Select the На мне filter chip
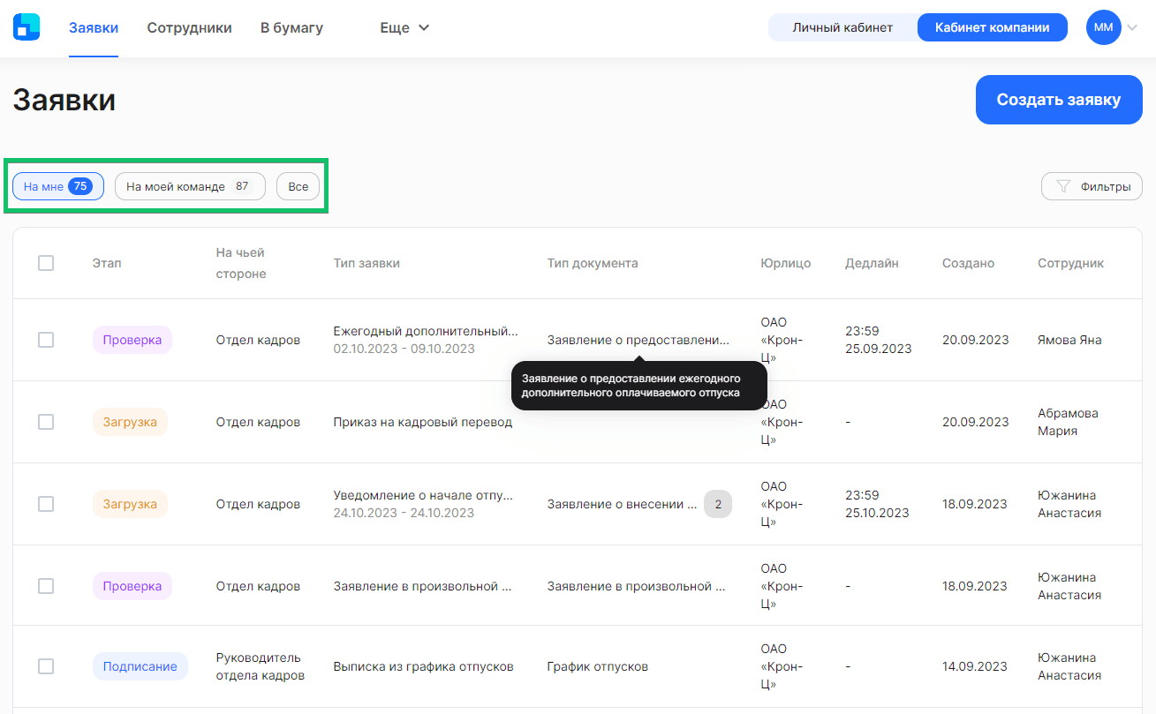1156x714 pixels. (58, 186)
